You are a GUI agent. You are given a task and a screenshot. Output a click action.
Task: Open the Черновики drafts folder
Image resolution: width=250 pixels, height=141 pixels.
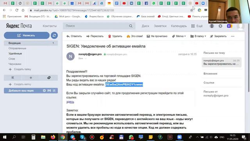point(15,64)
